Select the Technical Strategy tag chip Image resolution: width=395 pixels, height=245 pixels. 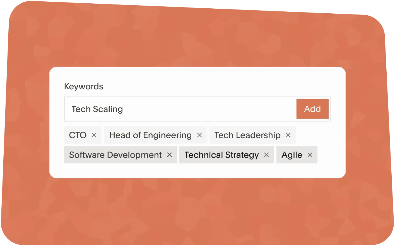(221, 155)
